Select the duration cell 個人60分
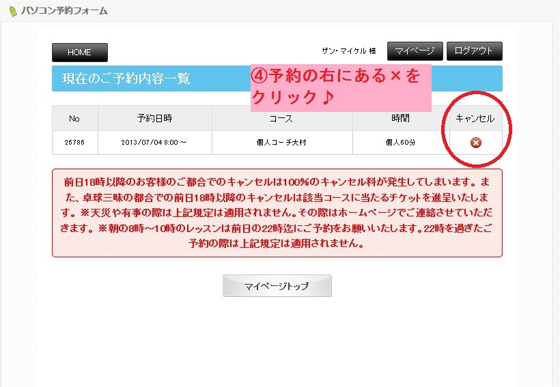 coord(400,143)
